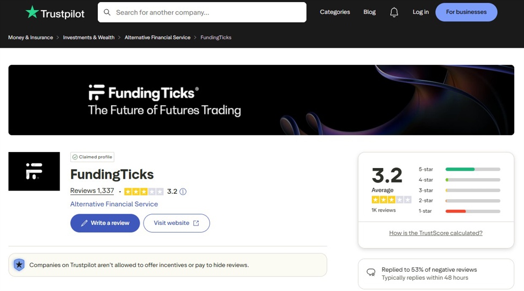Click the Trustpilot star logo
Viewport: 524px width, 291px height.
click(32, 12)
